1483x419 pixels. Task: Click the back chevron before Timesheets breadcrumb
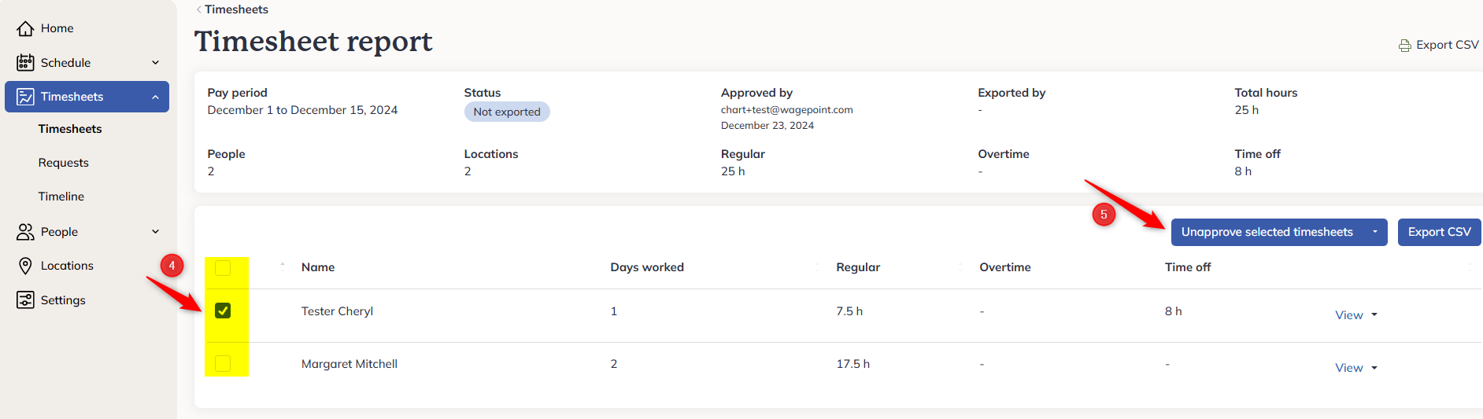click(198, 9)
